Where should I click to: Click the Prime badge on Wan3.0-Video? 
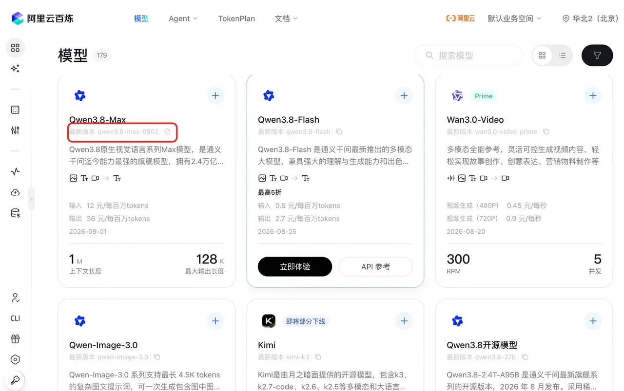pos(484,96)
